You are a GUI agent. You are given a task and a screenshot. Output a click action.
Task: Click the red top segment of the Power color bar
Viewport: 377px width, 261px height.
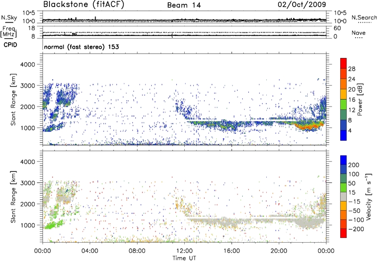(344, 63)
